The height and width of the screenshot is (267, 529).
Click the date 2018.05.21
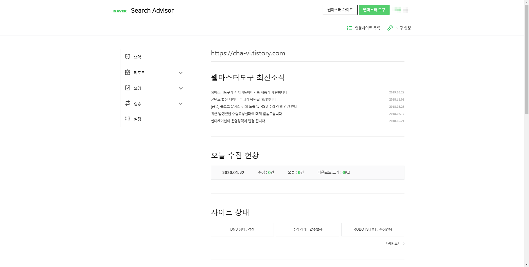pos(397,121)
